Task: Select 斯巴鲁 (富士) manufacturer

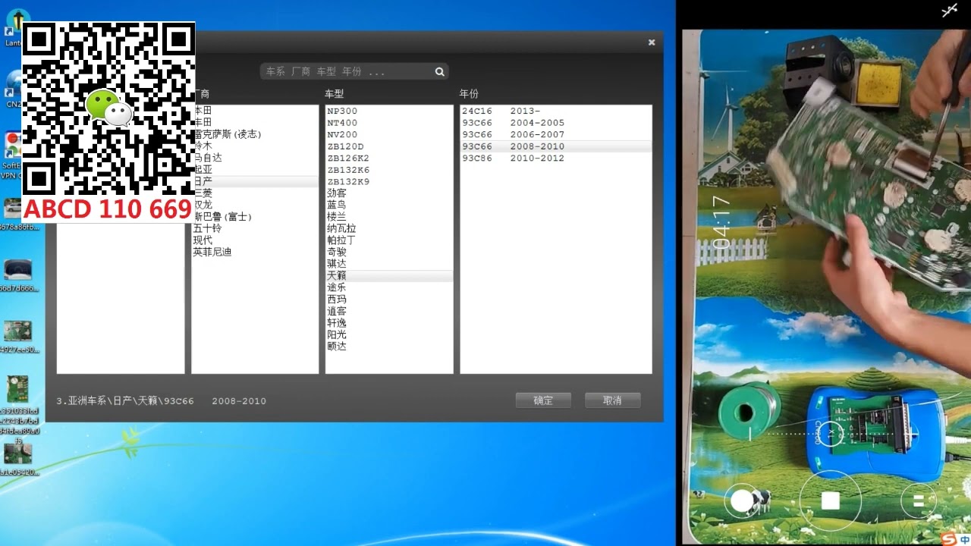Action: pyautogui.click(x=255, y=217)
